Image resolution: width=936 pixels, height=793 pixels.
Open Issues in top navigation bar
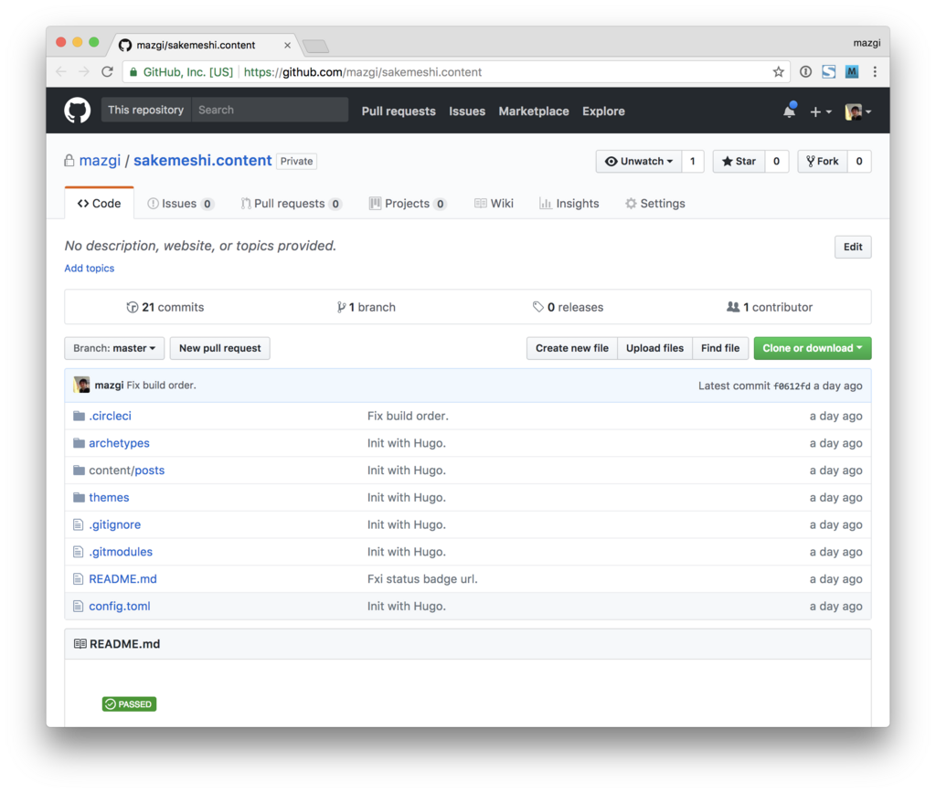pyautogui.click(x=467, y=111)
